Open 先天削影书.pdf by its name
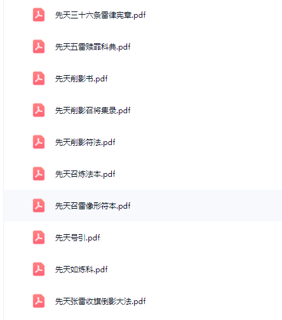Screen dimensions: 282x320 (x=81, y=79)
